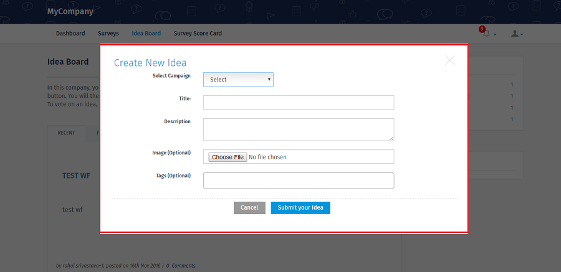The width and height of the screenshot is (561, 272).
Task: Click the 'test wf' idea description
Action: tap(73, 210)
